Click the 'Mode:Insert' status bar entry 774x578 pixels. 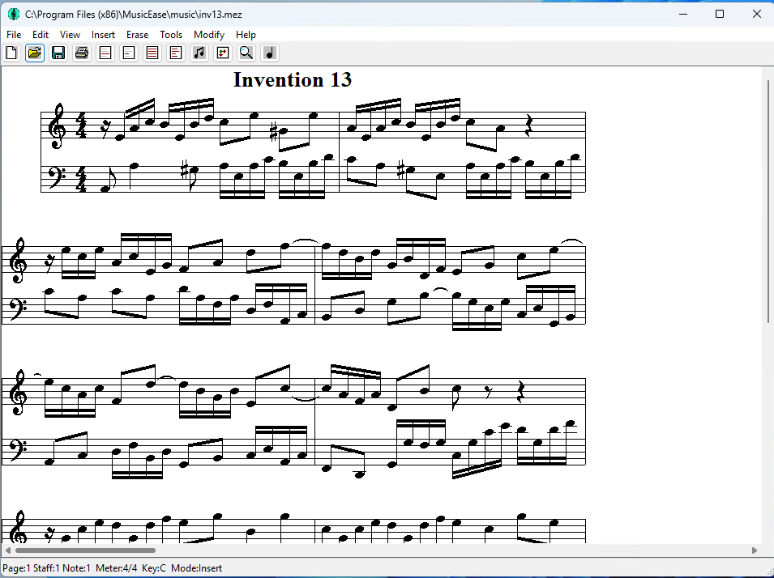click(x=196, y=568)
